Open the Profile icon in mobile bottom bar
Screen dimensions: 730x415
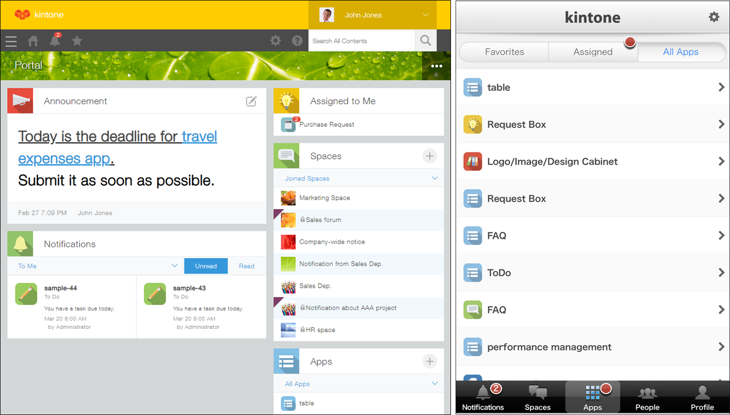pos(702,397)
